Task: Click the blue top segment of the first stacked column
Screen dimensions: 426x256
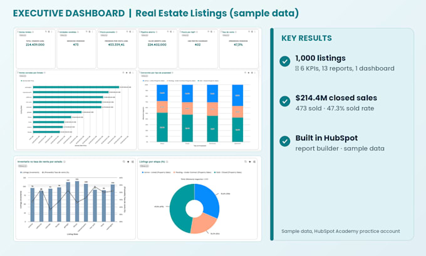Action: (162, 93)
